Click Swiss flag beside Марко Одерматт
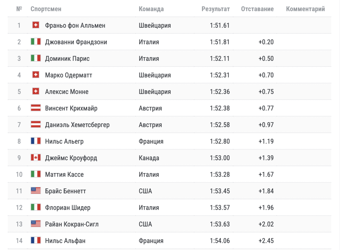The image size is (340, 250). [36, 75]
